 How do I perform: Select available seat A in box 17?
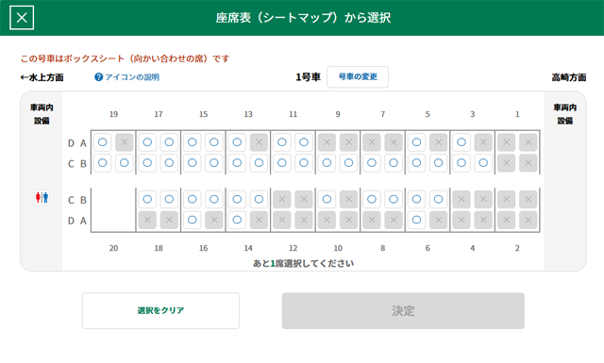(x=169, y=142)
